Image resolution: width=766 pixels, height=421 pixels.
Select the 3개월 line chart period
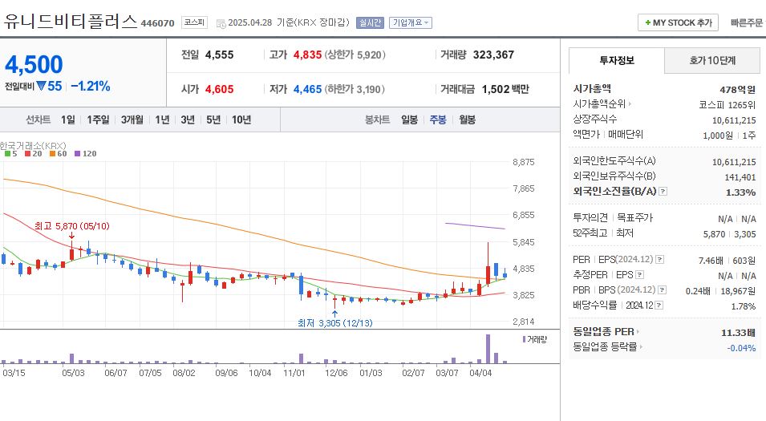[132, 119]
